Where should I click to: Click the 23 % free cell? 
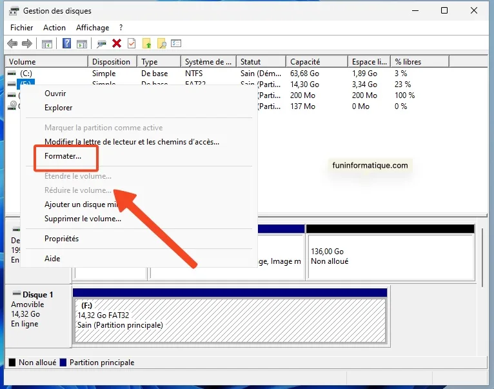coord(402,85)
